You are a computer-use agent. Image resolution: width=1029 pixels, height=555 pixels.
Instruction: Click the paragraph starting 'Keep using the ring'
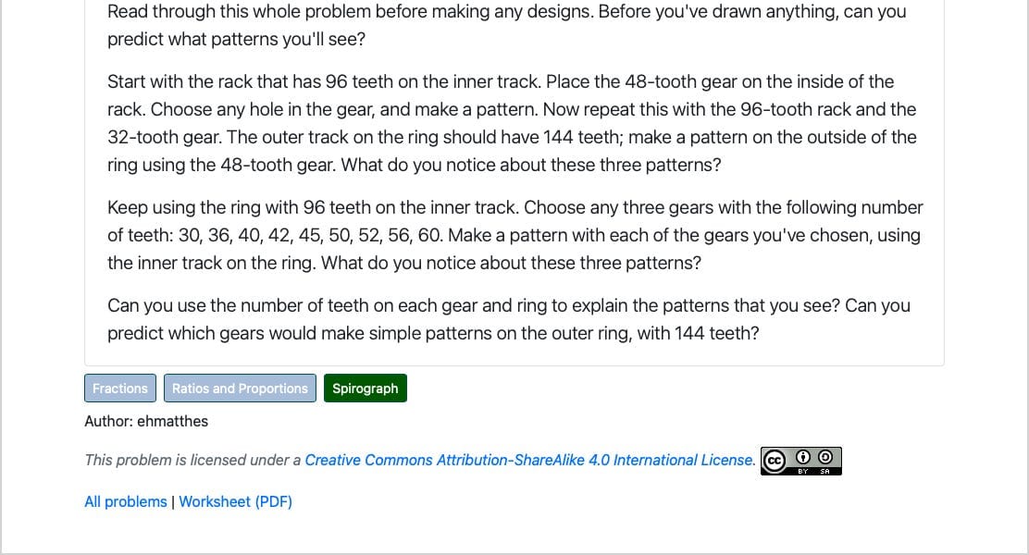pos(515,235)
